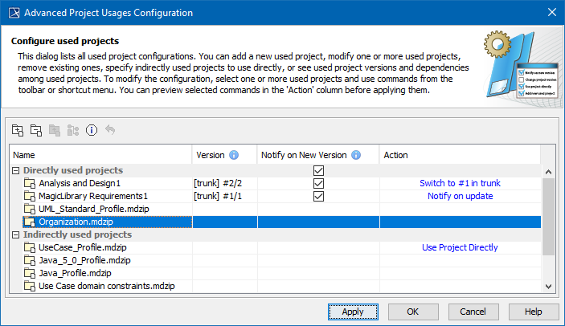This screenshot has width=565, height=326.
Task: Collapse the Indirectly used projects group
Action: pos(16,235)
